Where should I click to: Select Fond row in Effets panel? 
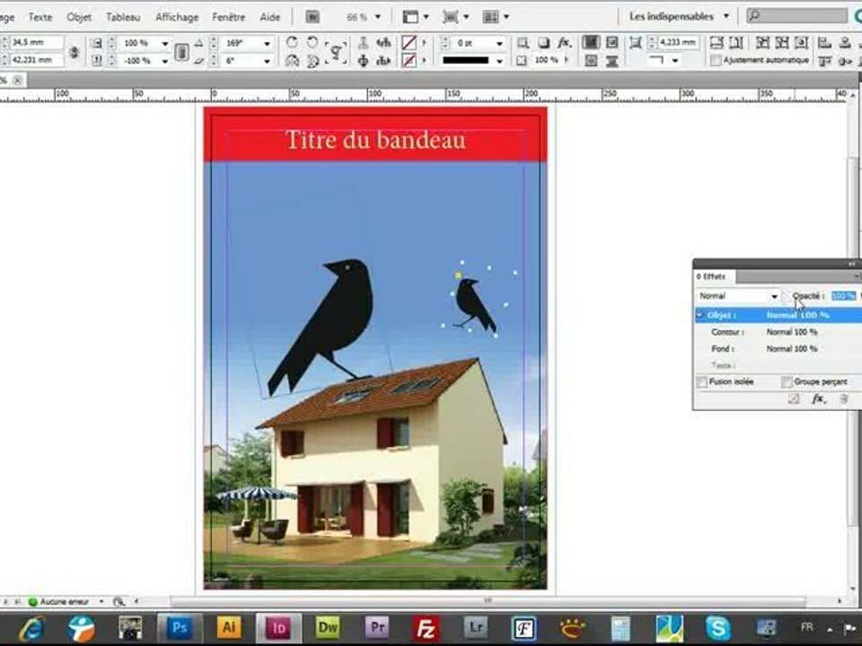pos(778,349)
